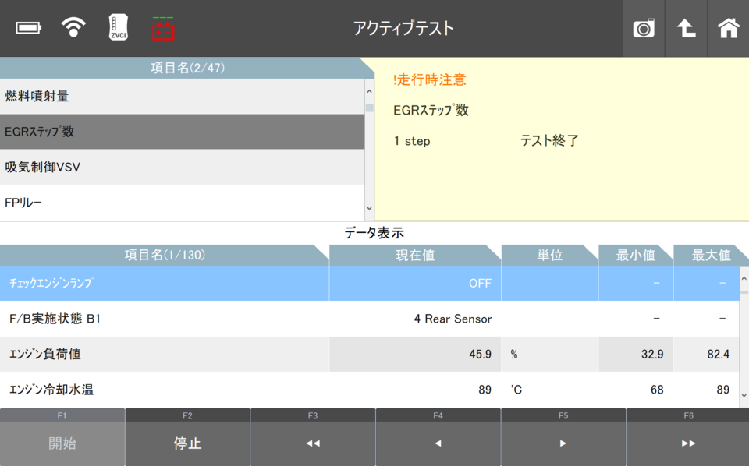Click the 4 Rear Sensor value
Viewport: 749px width, 466px height.
(453, 319)
